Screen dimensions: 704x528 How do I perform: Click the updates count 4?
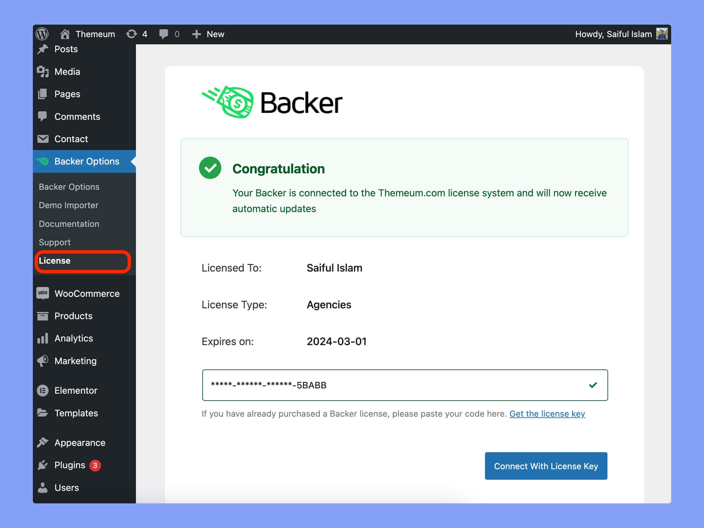click(145, 34)
